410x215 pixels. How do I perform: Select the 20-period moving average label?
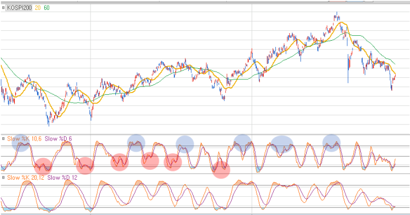38,8
